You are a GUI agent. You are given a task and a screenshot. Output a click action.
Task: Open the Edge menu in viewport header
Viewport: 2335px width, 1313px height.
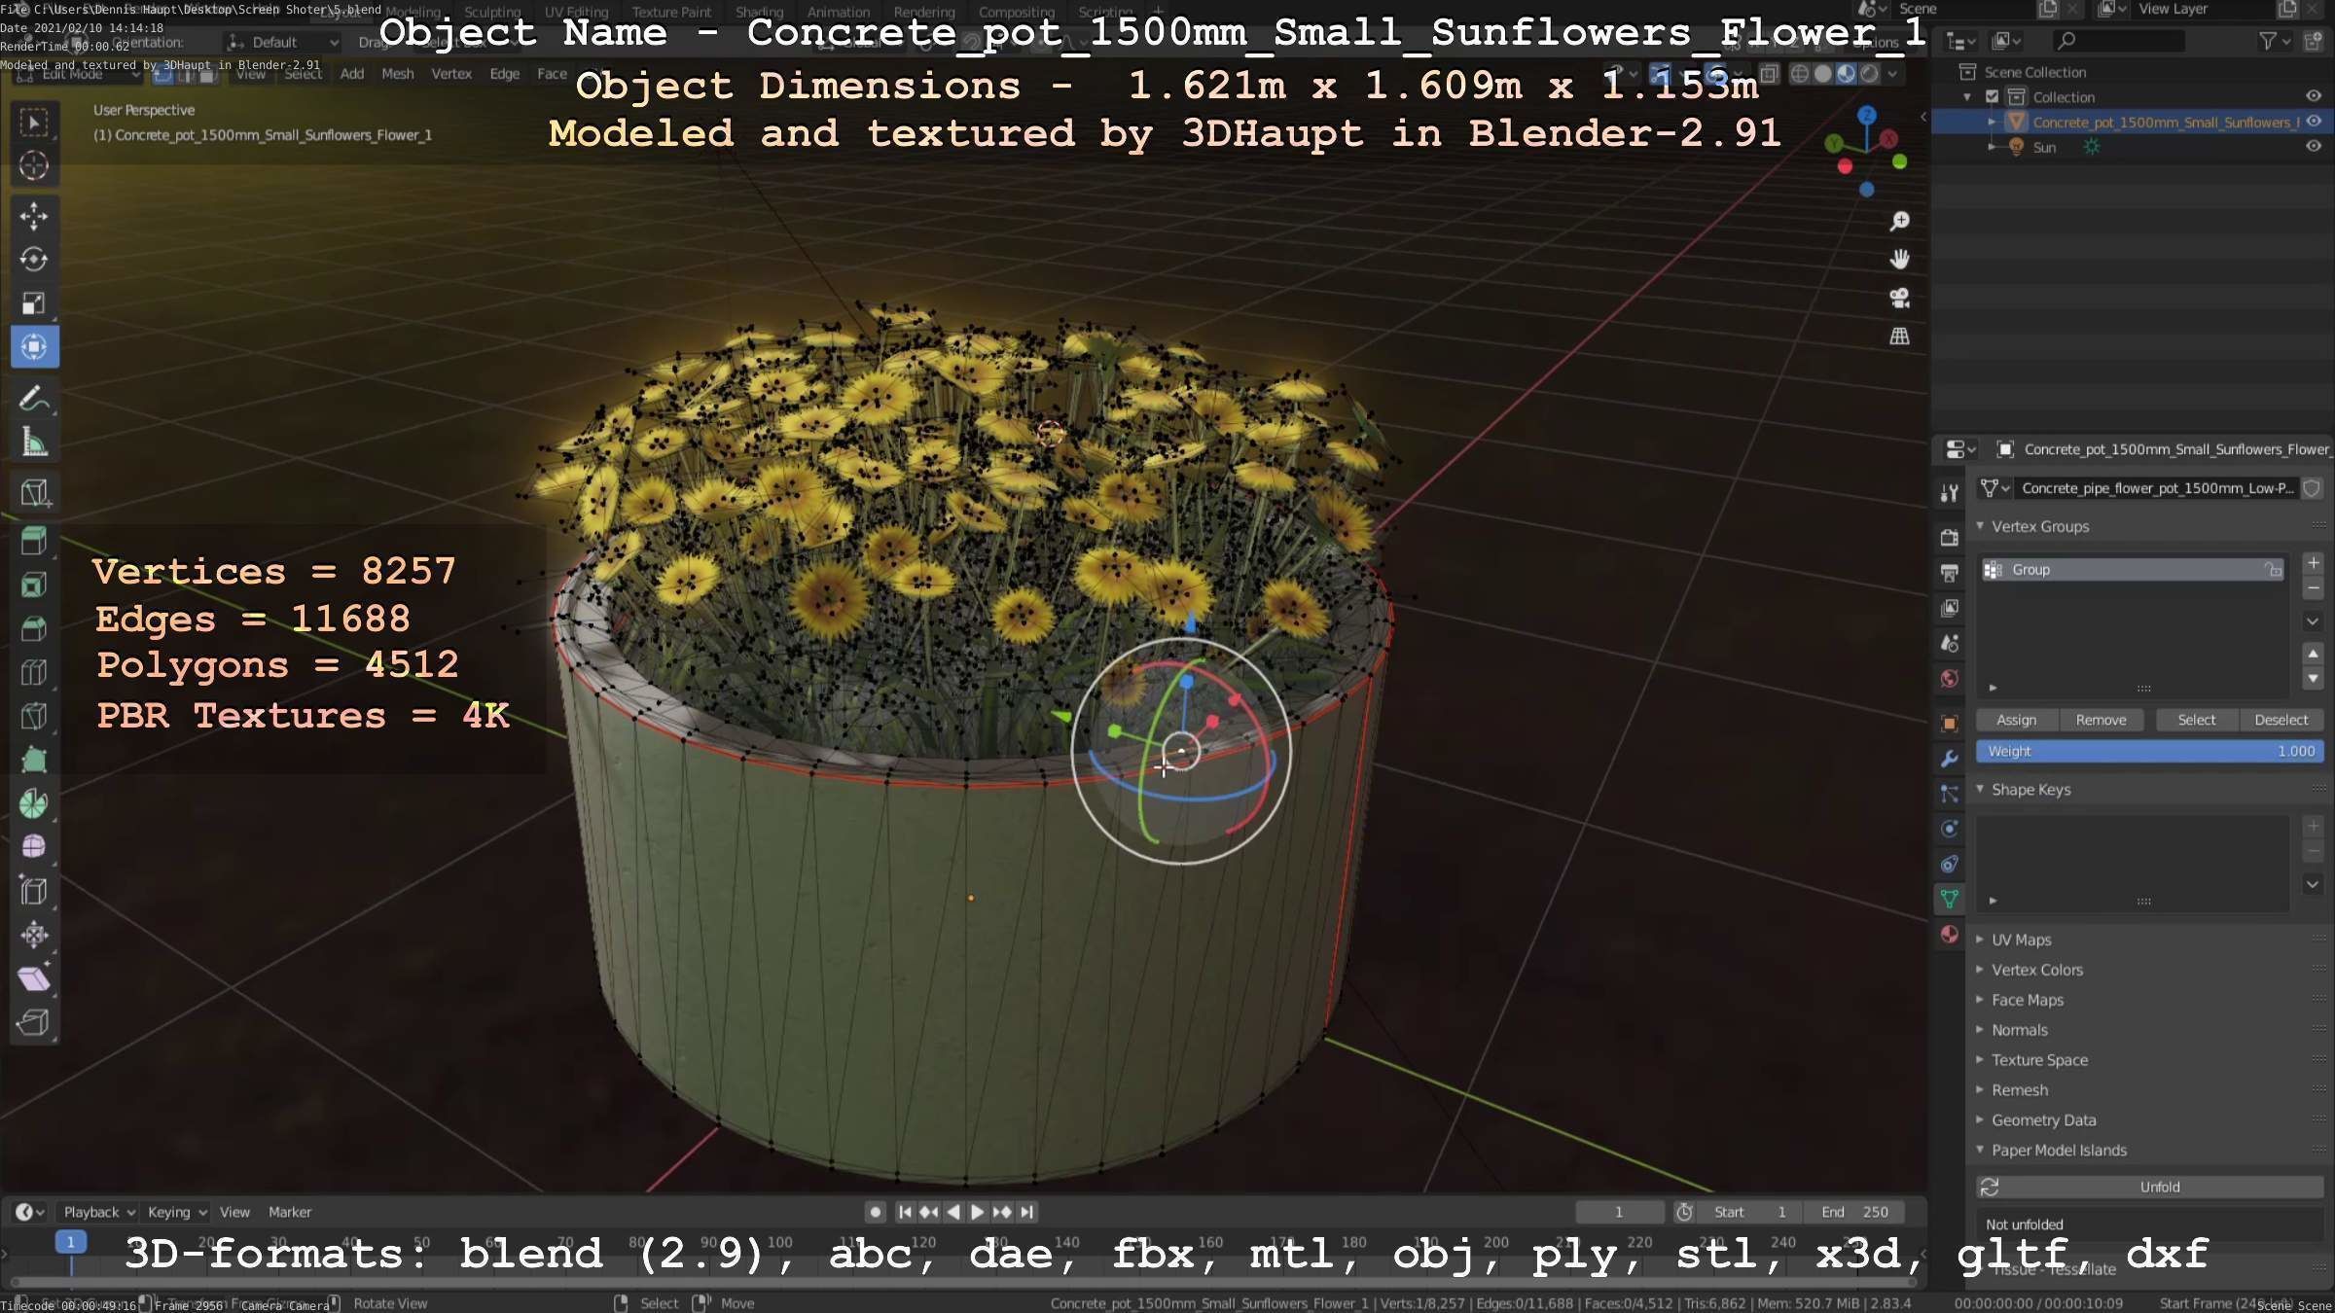[x=504, y=74]
